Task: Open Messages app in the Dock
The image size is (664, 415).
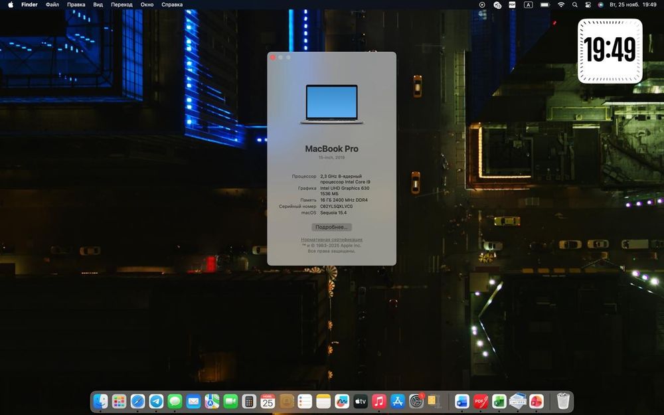Action: click(x=175, y=401)
